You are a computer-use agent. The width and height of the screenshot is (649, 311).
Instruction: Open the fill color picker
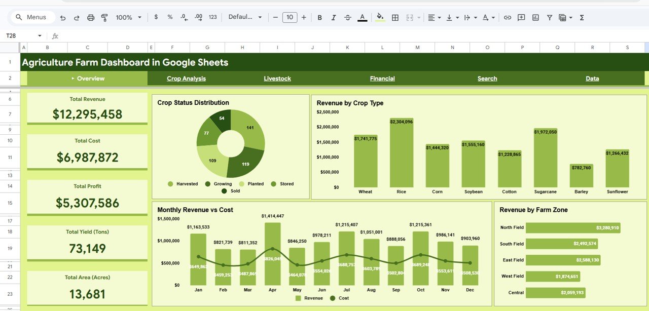pyautogui.click(x=380, y=17)
